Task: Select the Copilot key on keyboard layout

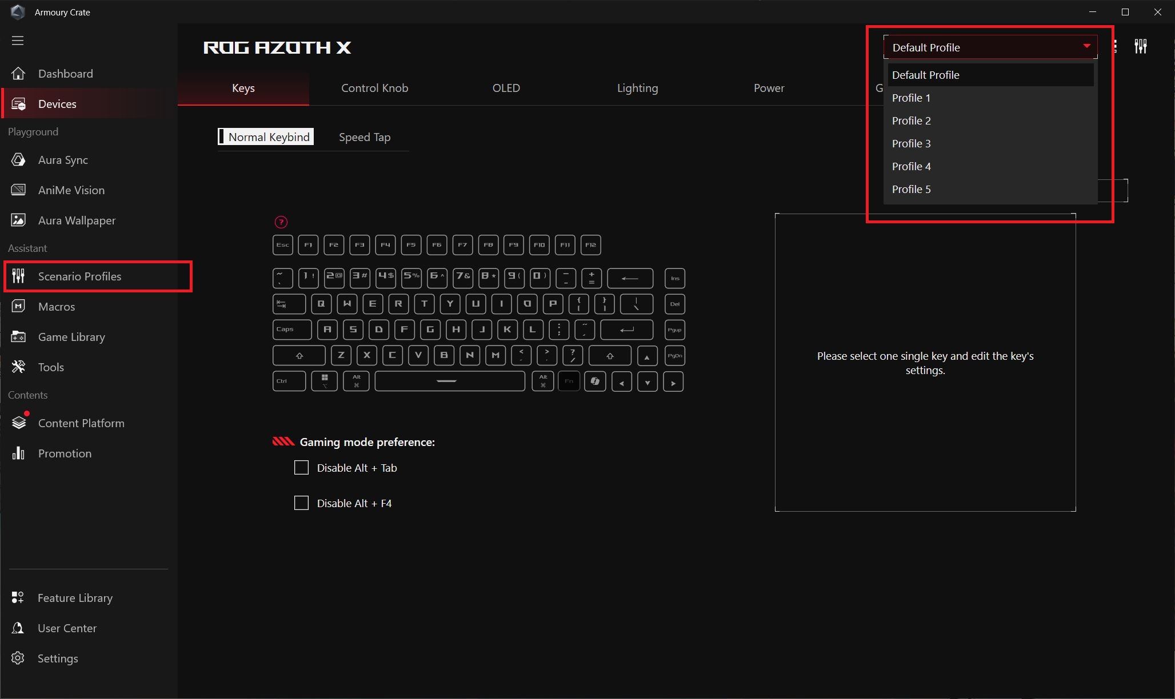Action: [x=595, y=381]
